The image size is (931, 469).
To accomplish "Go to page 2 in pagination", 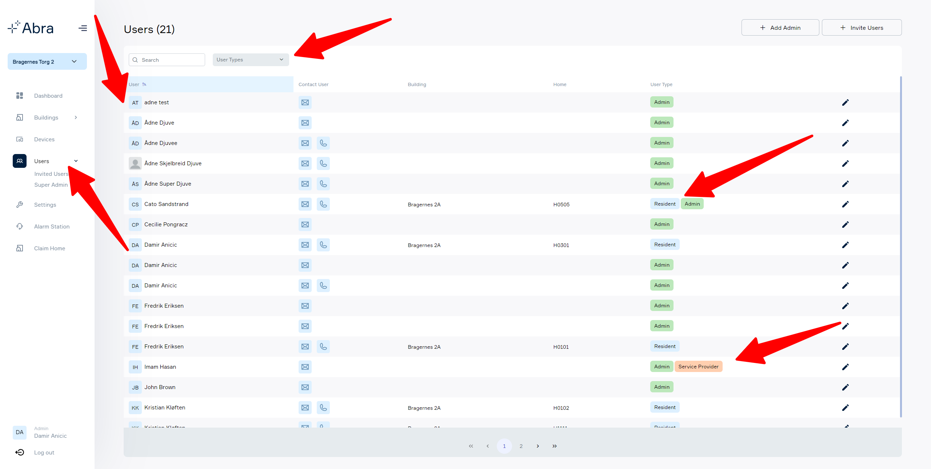I will coord(521,446).
